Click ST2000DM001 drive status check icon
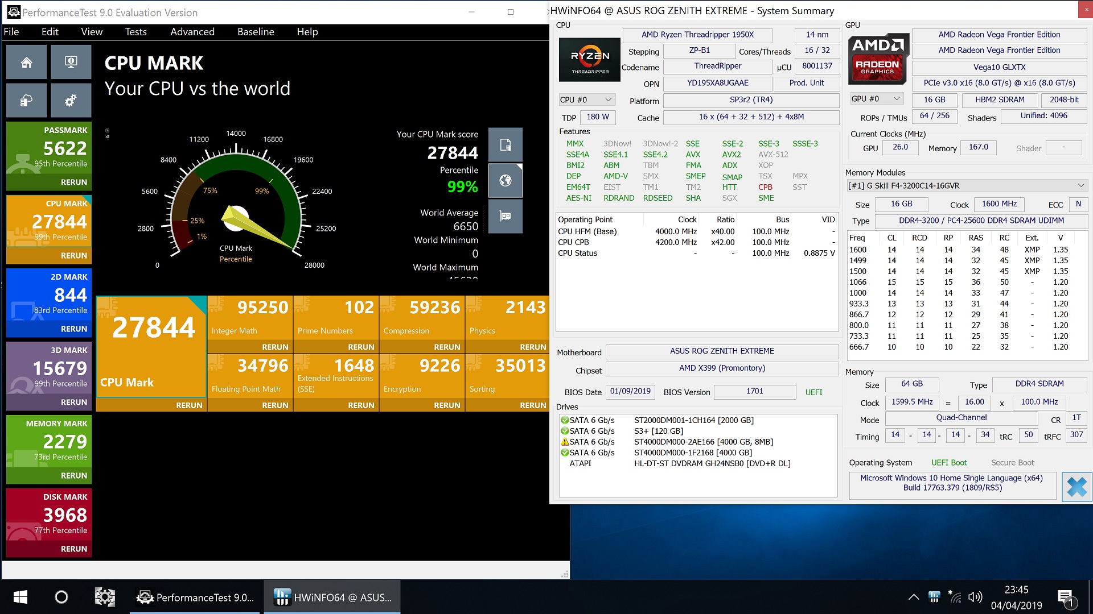The width and height of the screenshot is (1093, 614). point(565,420)
